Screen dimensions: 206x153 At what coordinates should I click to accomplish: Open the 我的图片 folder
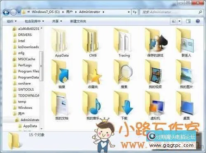185,72
